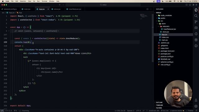Open vite.config.js in the explorer

pos(165,65)
